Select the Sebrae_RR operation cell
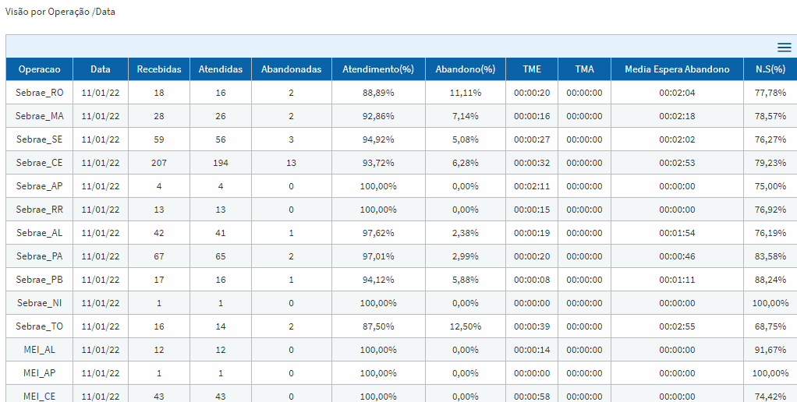This screenshot has height=402, width=797. pyautogui.click(x=40, y=210)
